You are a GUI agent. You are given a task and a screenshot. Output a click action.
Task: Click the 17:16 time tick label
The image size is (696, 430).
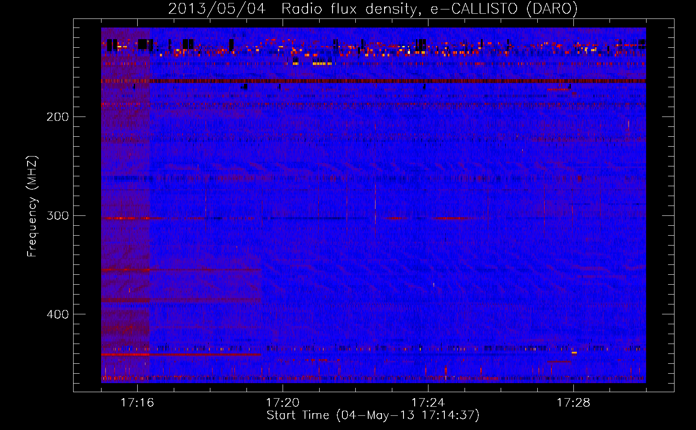tap(137, 403)
